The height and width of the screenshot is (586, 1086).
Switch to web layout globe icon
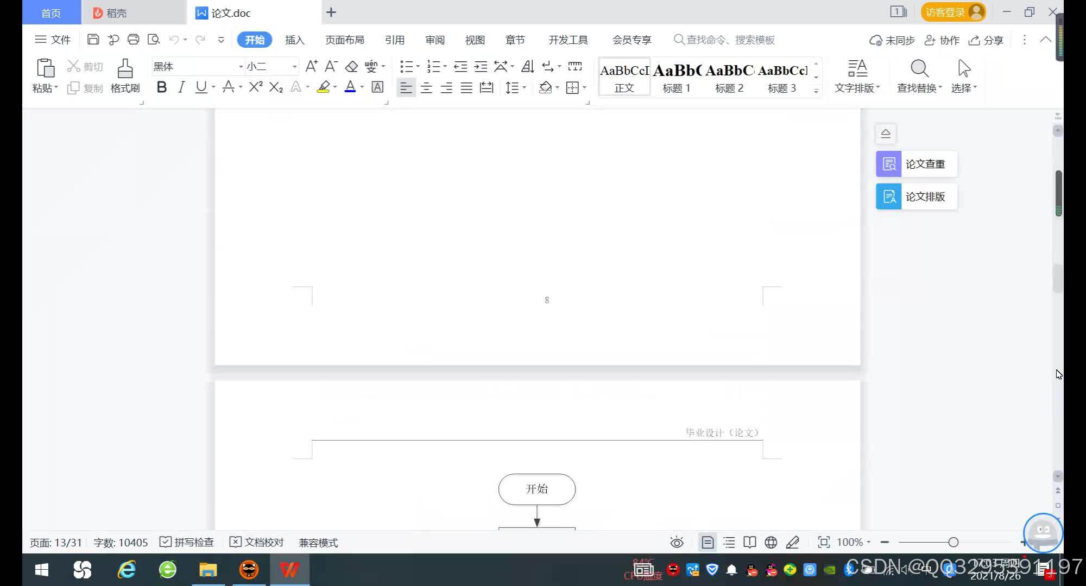point(771,542)
